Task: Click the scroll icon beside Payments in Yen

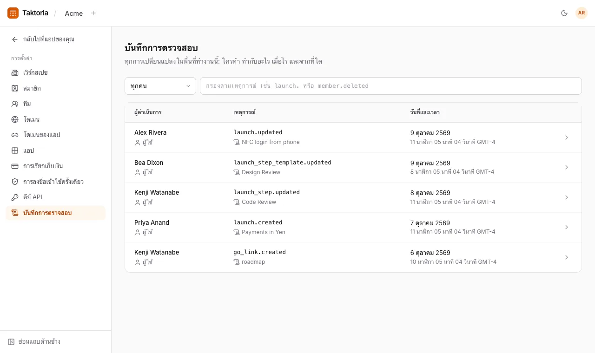Action: [x=237, y=232]
